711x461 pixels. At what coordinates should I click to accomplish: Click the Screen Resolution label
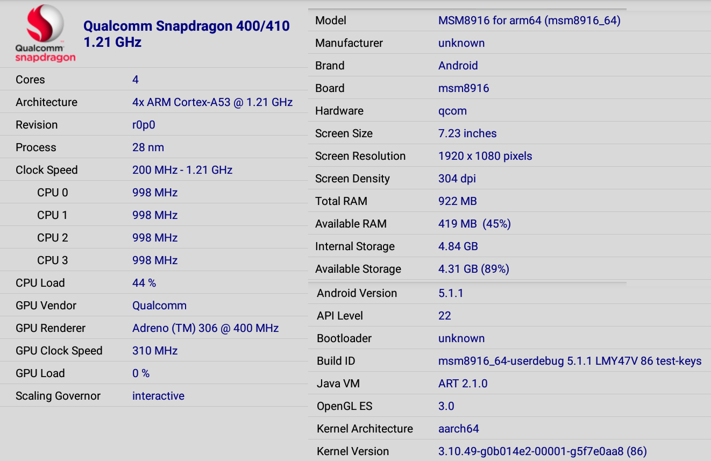(x=360, y=156)
